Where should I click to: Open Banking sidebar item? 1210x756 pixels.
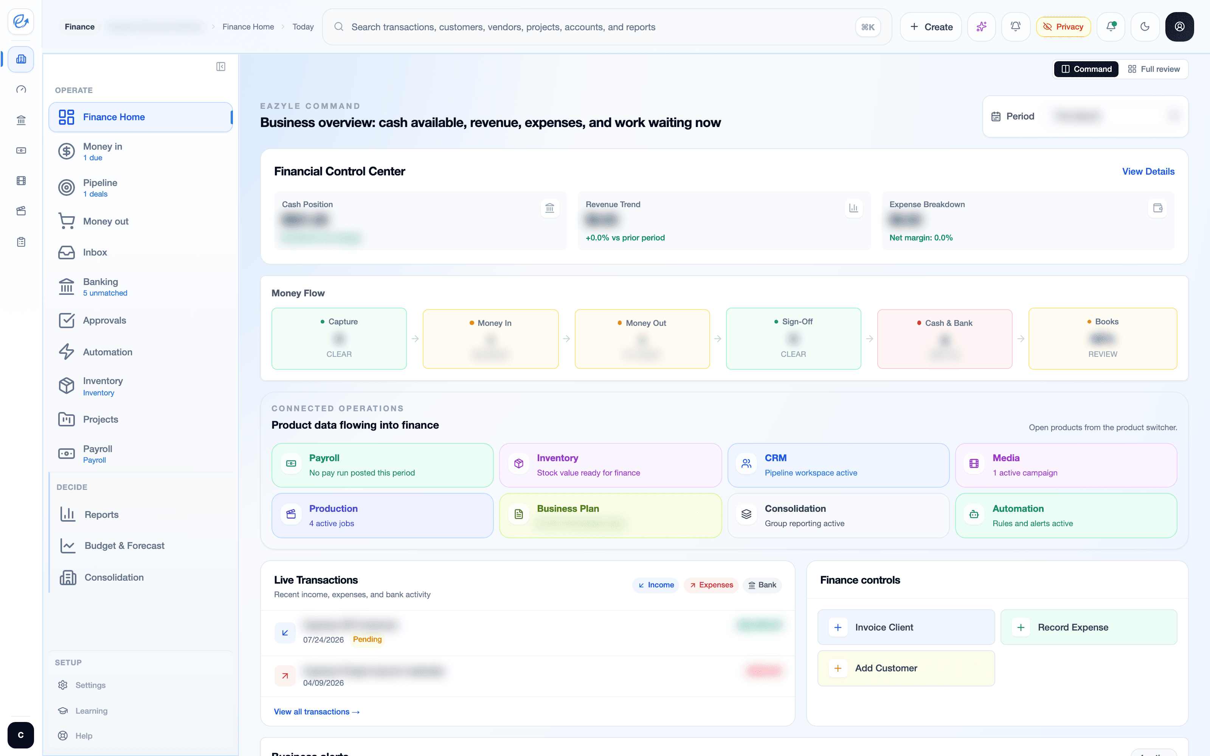coord(141,287)
